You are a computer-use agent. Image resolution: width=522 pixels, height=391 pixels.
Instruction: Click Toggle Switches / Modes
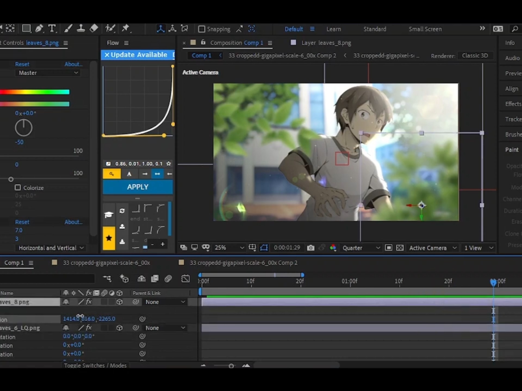click(x=95, y=365)
